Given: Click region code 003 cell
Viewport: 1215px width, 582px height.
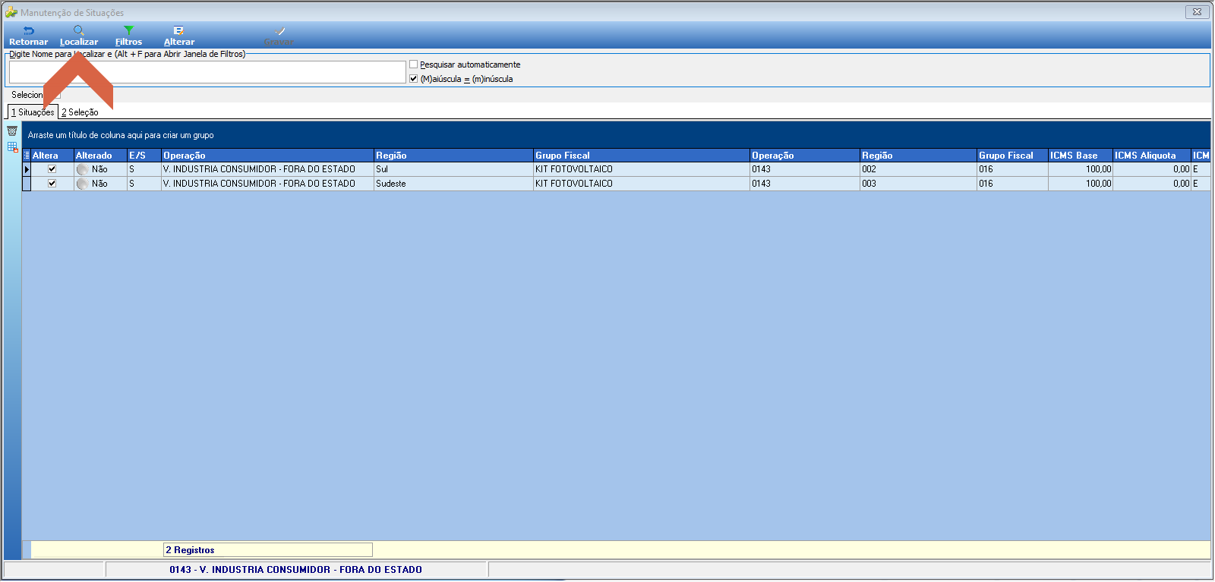Looking at the screenshot, I should pyautogui.click(x=918, y=184).
